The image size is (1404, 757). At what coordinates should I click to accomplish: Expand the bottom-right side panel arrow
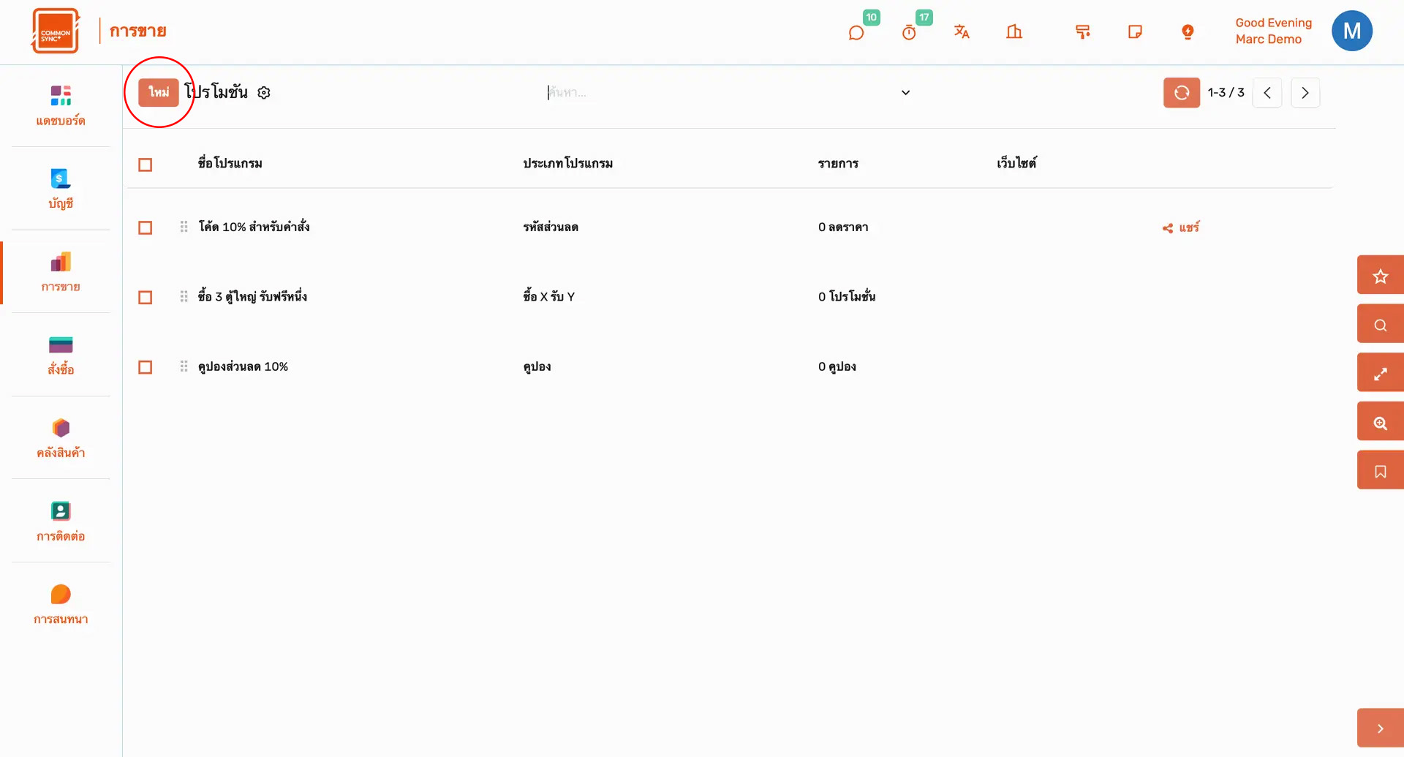[1380, 728]
